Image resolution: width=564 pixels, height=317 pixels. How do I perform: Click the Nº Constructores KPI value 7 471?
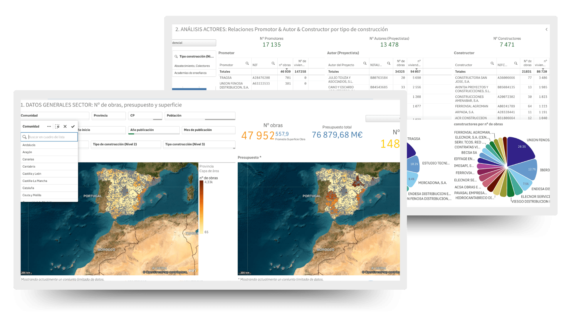click(507, 45)
